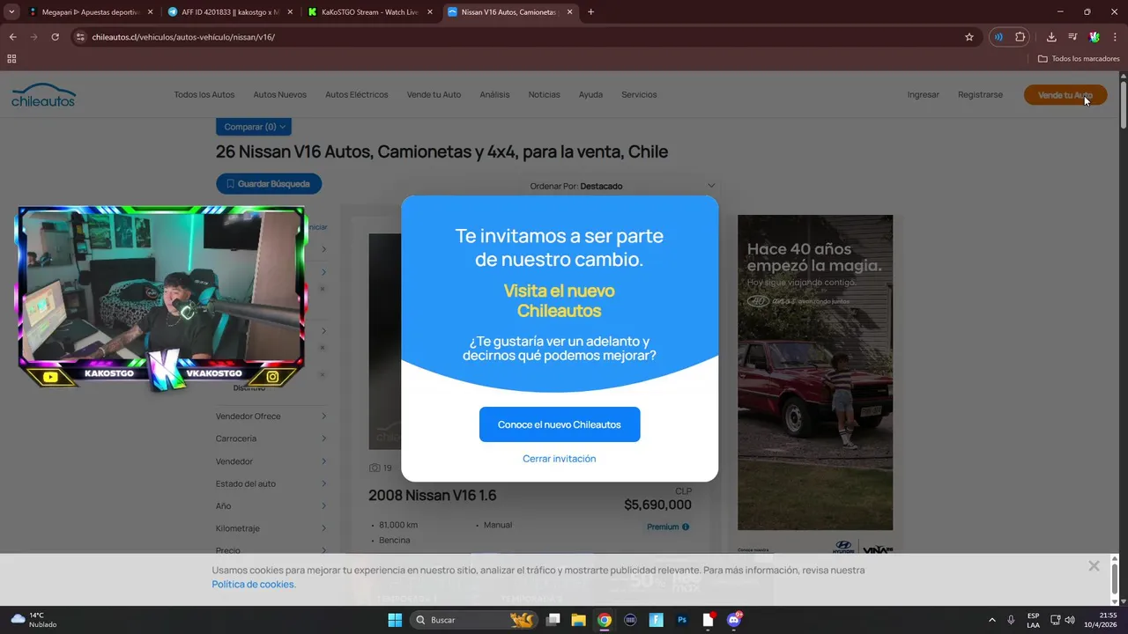Image resolution: width=1128 pixels, height=634 pixels.
Task: Open the Extensions puzzle icon
Action: point(1020,37)
